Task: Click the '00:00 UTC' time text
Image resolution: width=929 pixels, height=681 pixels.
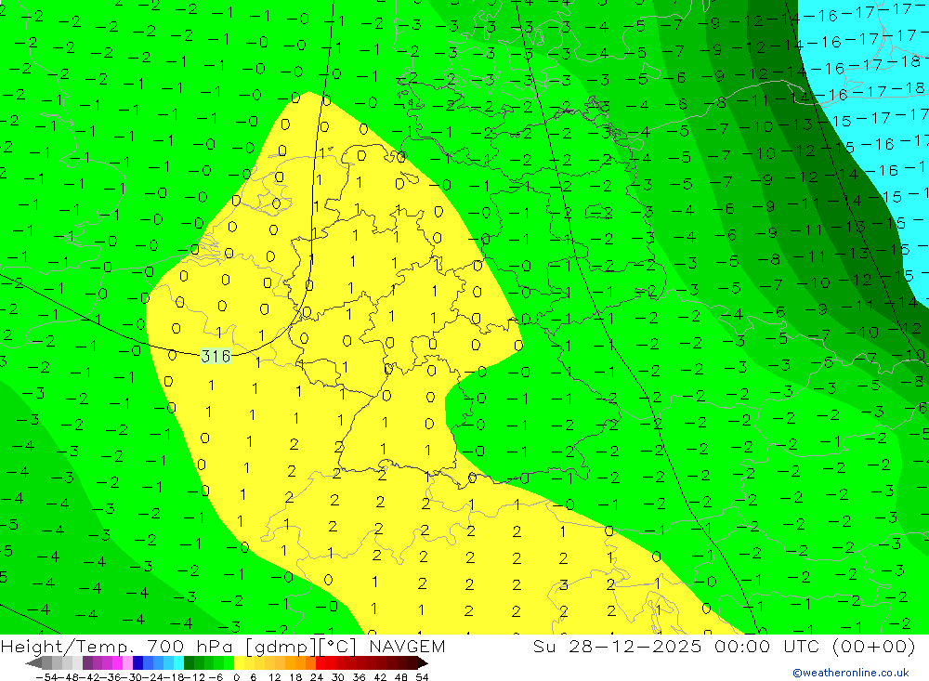Action: (767, 646)
